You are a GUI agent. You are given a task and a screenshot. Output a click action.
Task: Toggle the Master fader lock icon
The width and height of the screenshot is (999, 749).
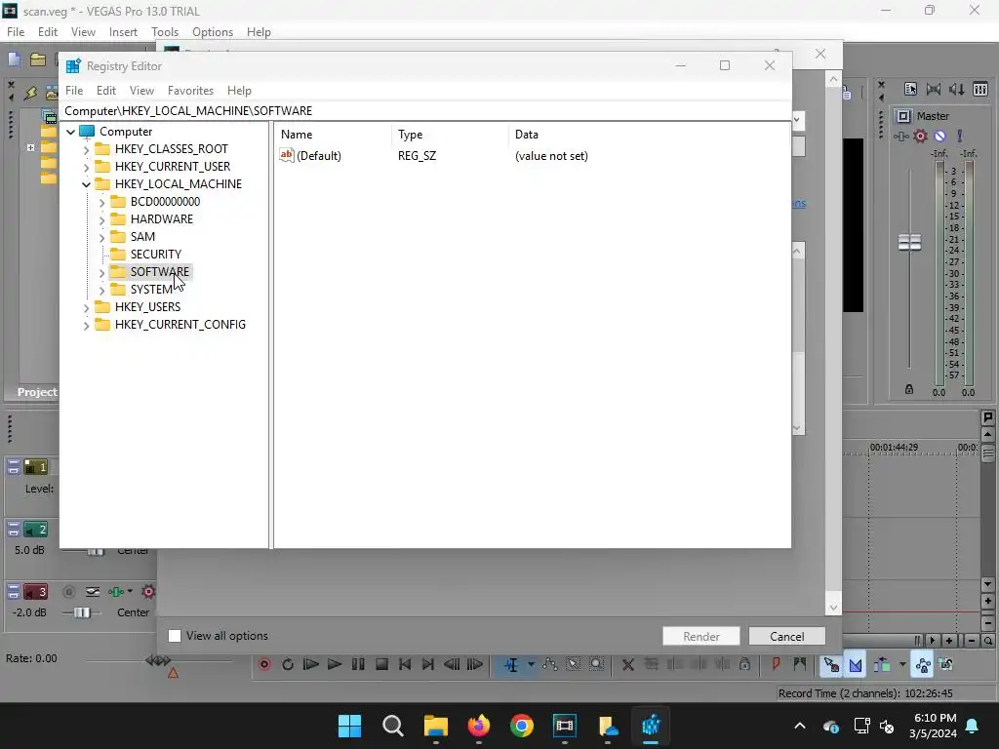[x=909, y=389]
